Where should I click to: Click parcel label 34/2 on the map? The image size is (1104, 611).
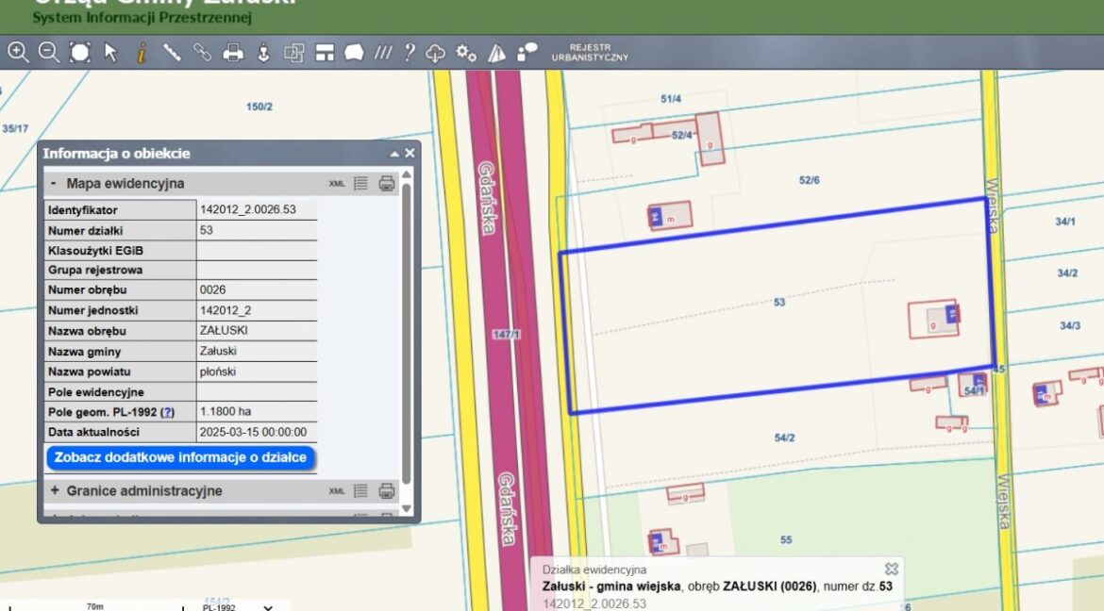[x=1067, y=273]
